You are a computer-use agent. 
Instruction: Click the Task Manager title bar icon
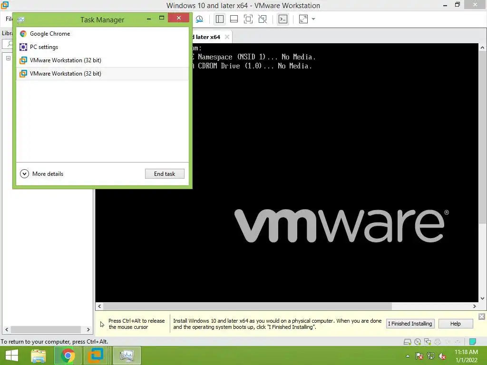21,20
